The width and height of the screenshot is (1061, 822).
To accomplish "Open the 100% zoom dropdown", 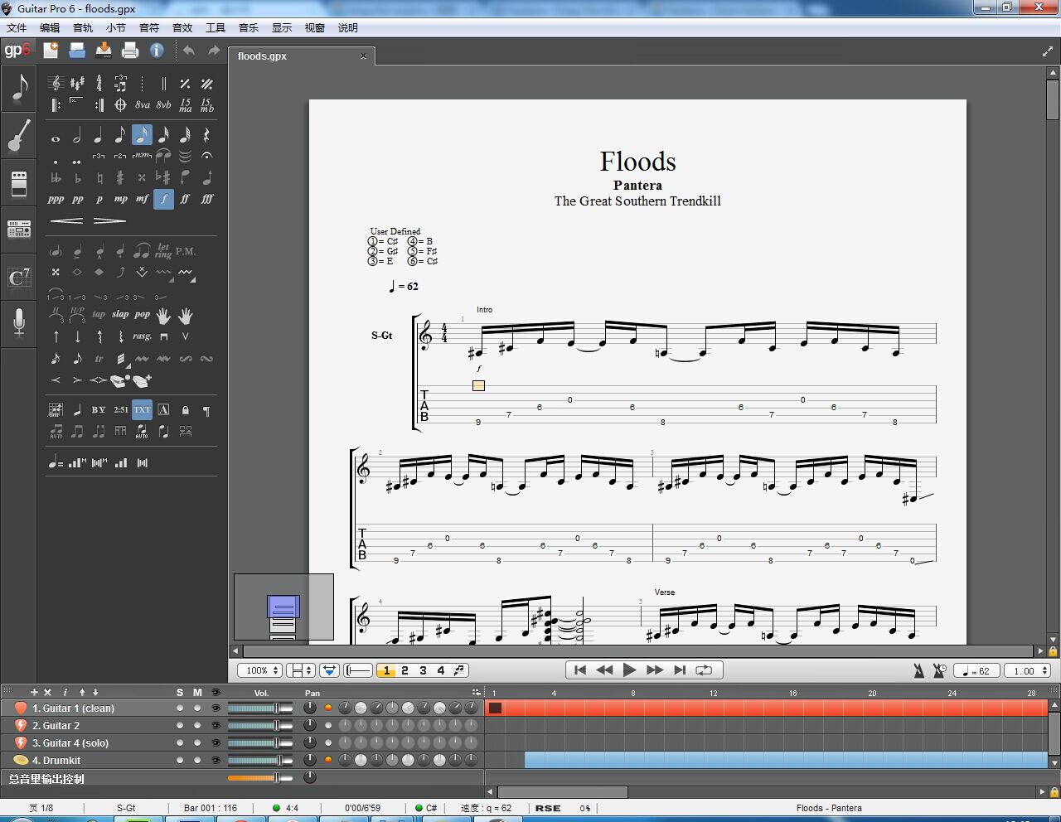I will 259,670.
